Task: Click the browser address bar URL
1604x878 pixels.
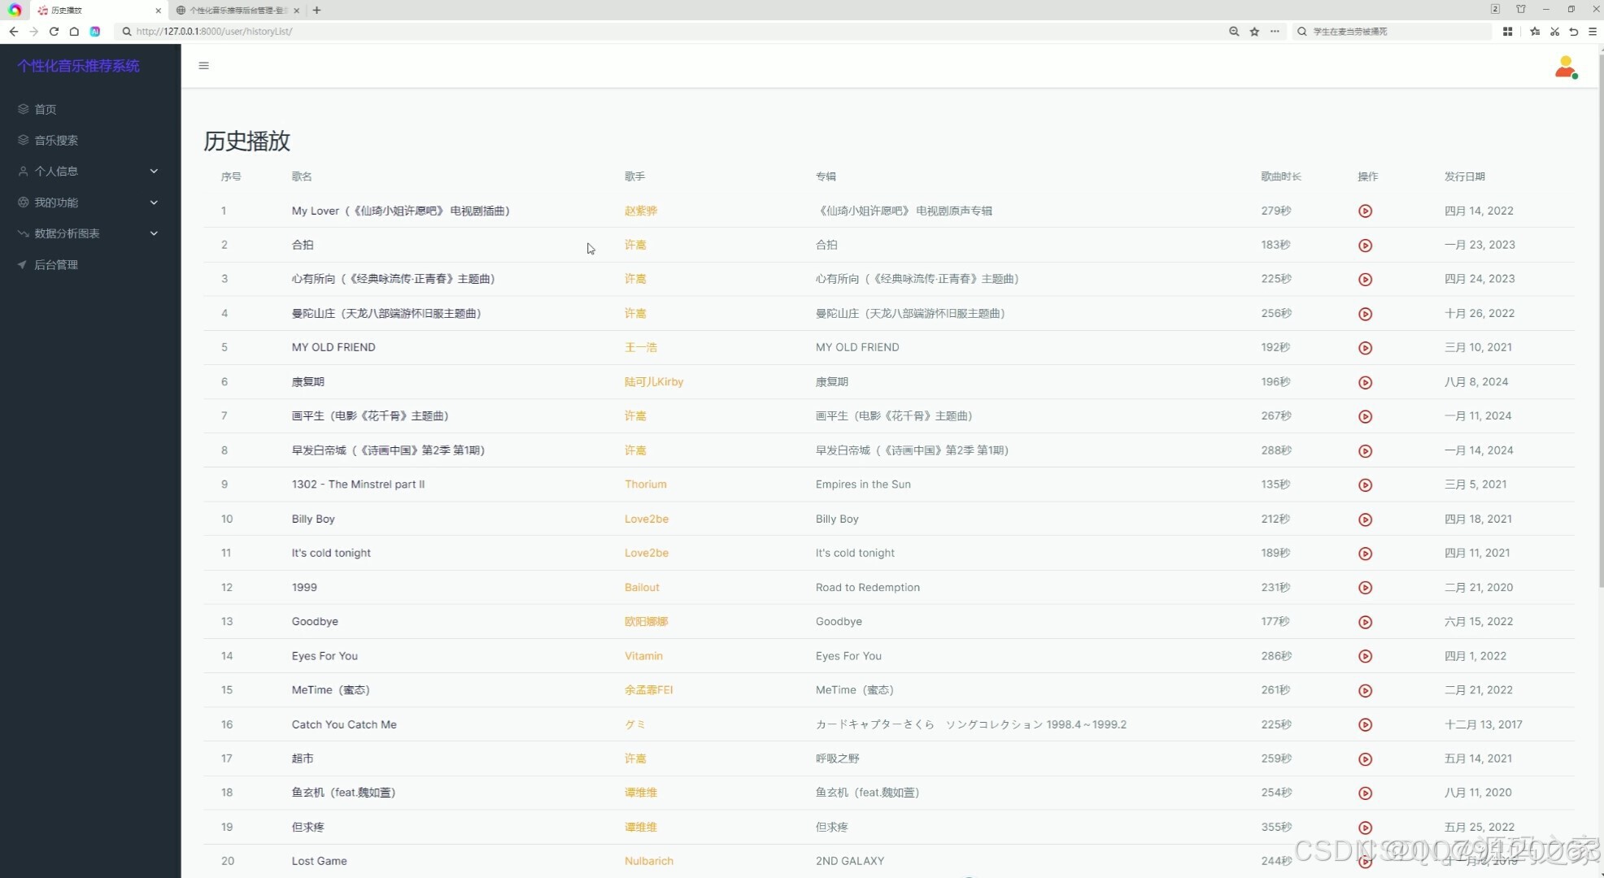Action: tap(214, 32)
